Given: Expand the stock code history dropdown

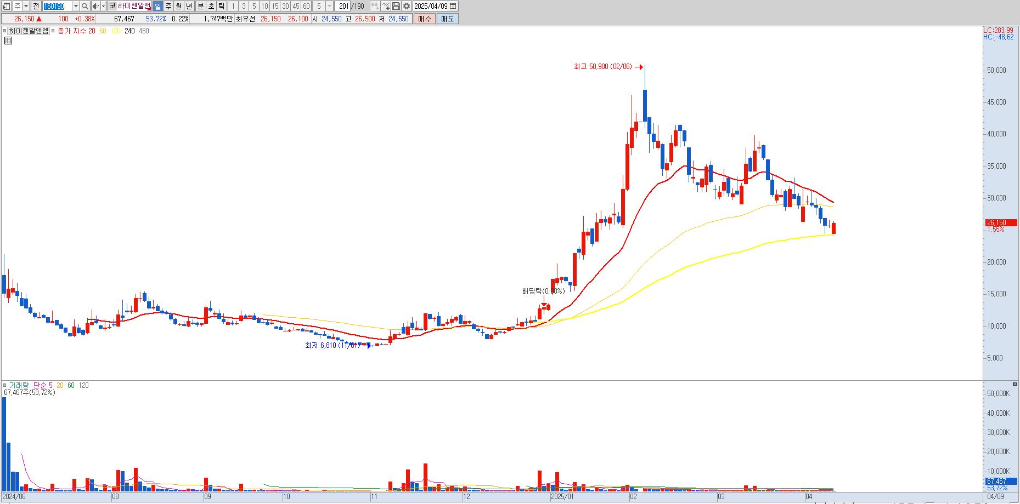Looking at the screenshot, I should click(x=76, y=6).
